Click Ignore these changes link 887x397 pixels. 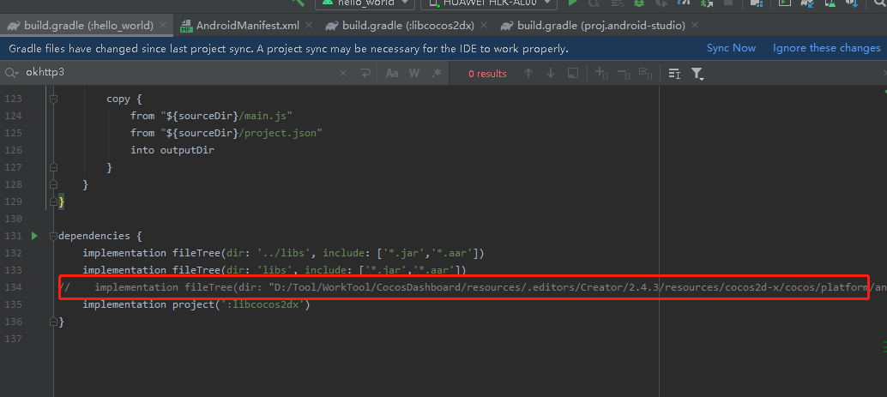click(826, 48)
